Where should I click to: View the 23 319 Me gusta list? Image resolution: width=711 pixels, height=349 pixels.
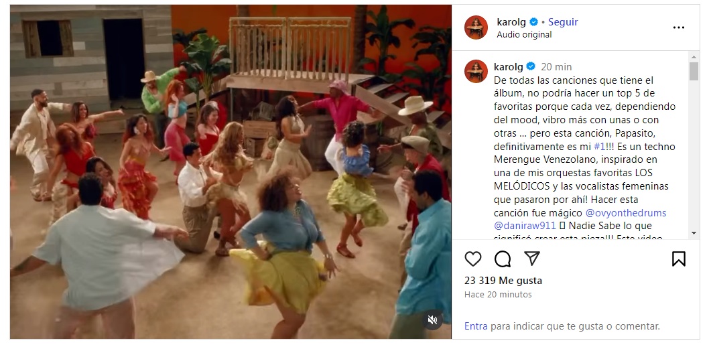(x=503, y=281)
